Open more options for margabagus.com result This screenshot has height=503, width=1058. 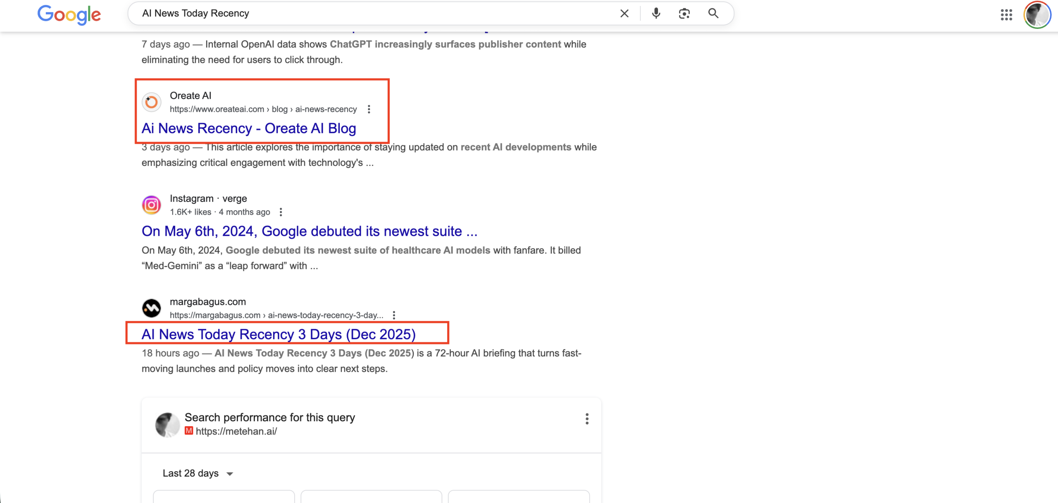(394, 315)
